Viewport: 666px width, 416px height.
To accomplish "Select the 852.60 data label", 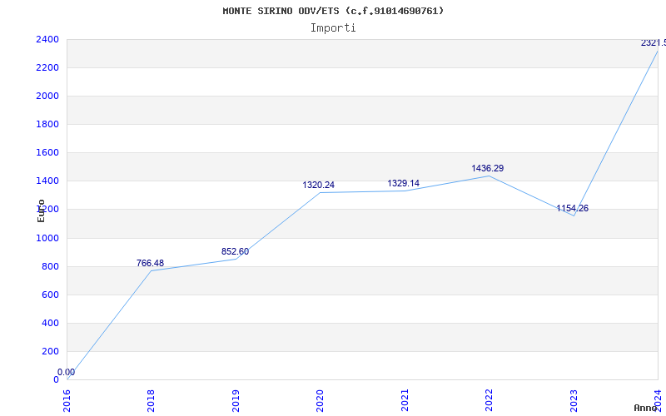I will (235, 252).
